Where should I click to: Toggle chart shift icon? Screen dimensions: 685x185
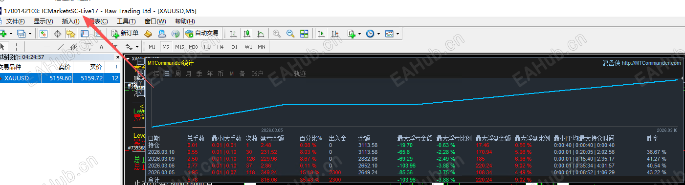pyautogui.click(x=335, y=34)
